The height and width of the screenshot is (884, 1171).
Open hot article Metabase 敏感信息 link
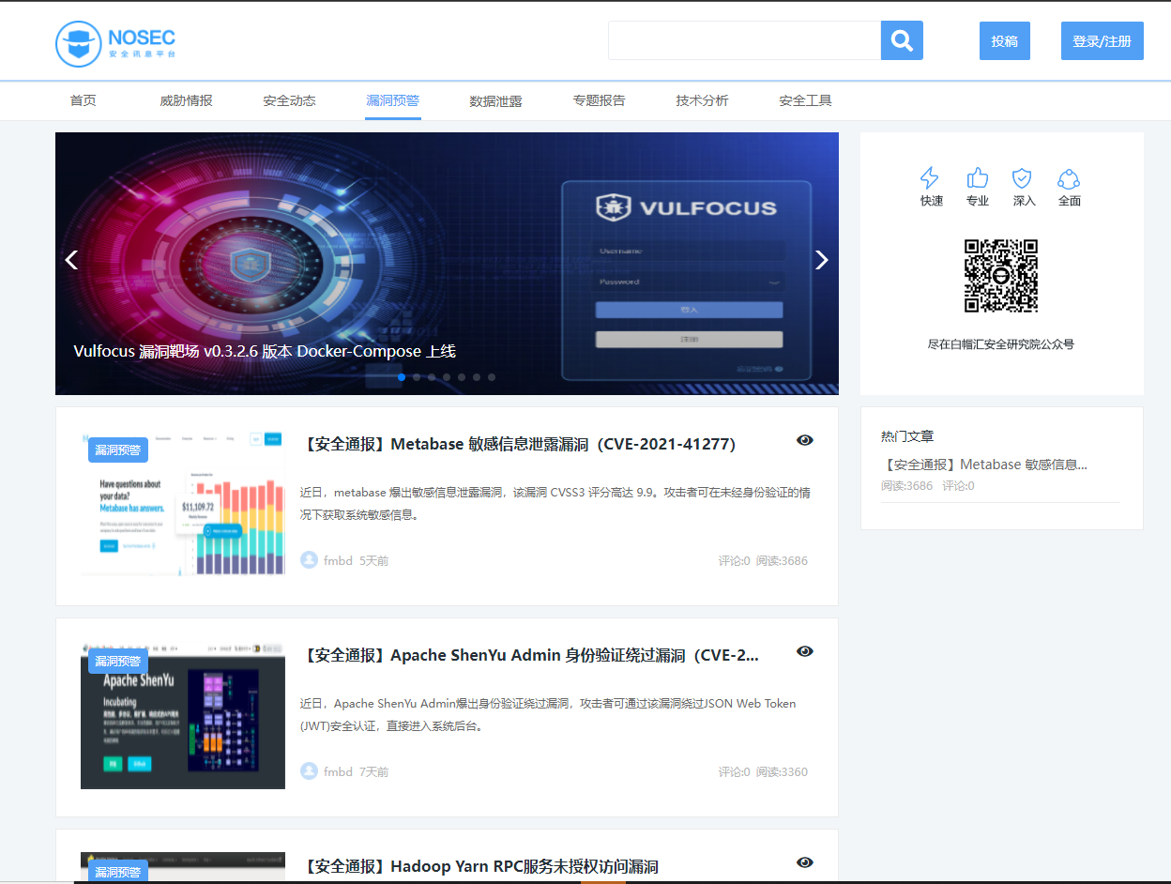point(984,465)
